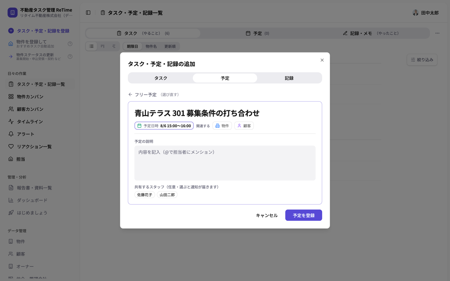
Task: Open the 予定 (0) page tab
Action: (257, 33)
